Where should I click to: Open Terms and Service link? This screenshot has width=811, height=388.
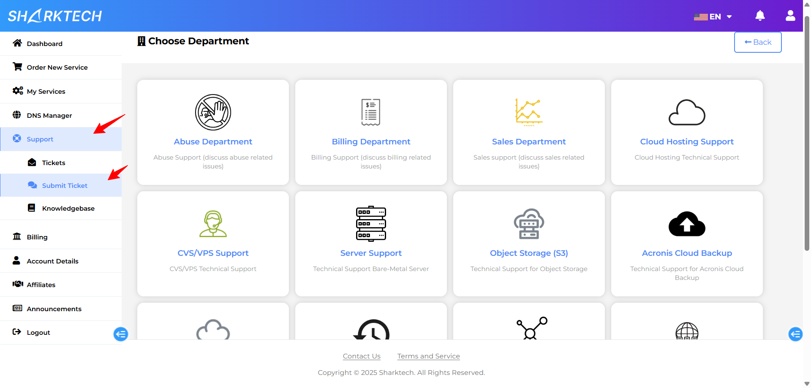point(428,356)
